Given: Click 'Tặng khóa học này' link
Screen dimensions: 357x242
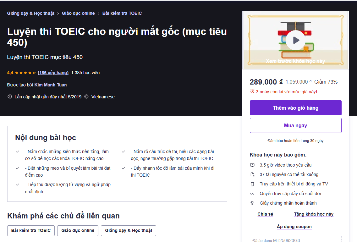Looking at the screenshot, I should (314, 214).
